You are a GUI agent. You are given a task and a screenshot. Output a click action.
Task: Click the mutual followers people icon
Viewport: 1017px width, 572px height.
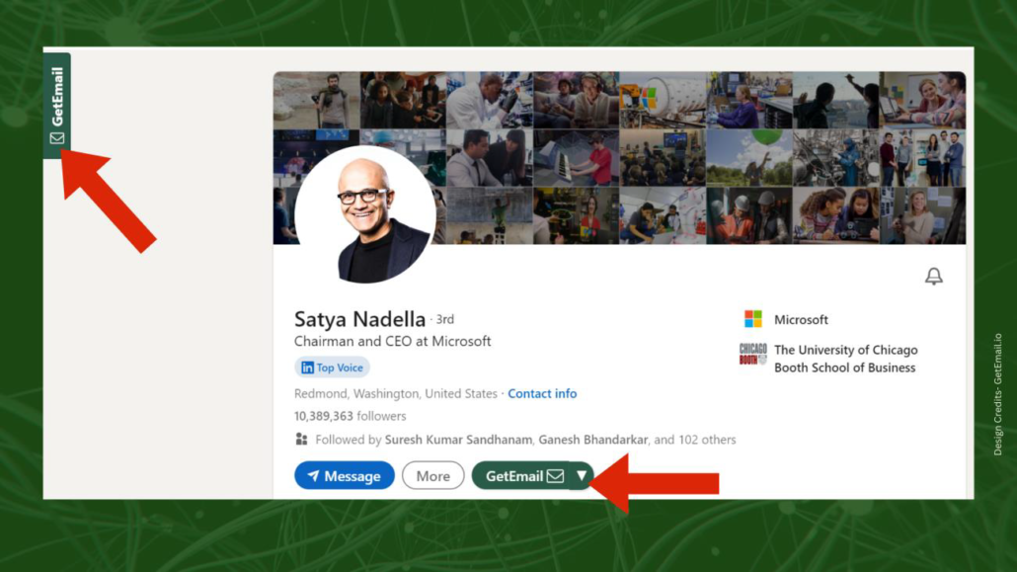pyautogui.click(x=302, y=440)
